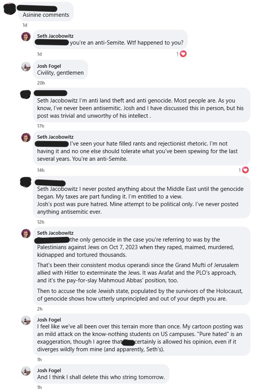Click 'Seth Jacobowitz' mention in the Middle East comment
The height and width of the screenshot is (392, 258).
58,189
